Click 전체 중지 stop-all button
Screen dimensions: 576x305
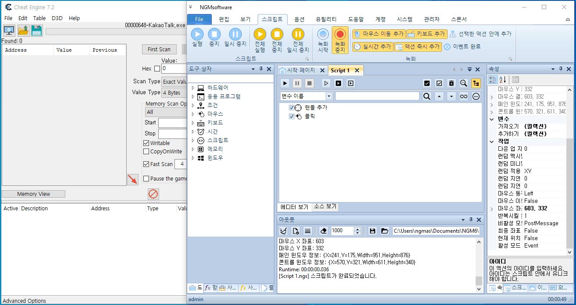[277, 40]
